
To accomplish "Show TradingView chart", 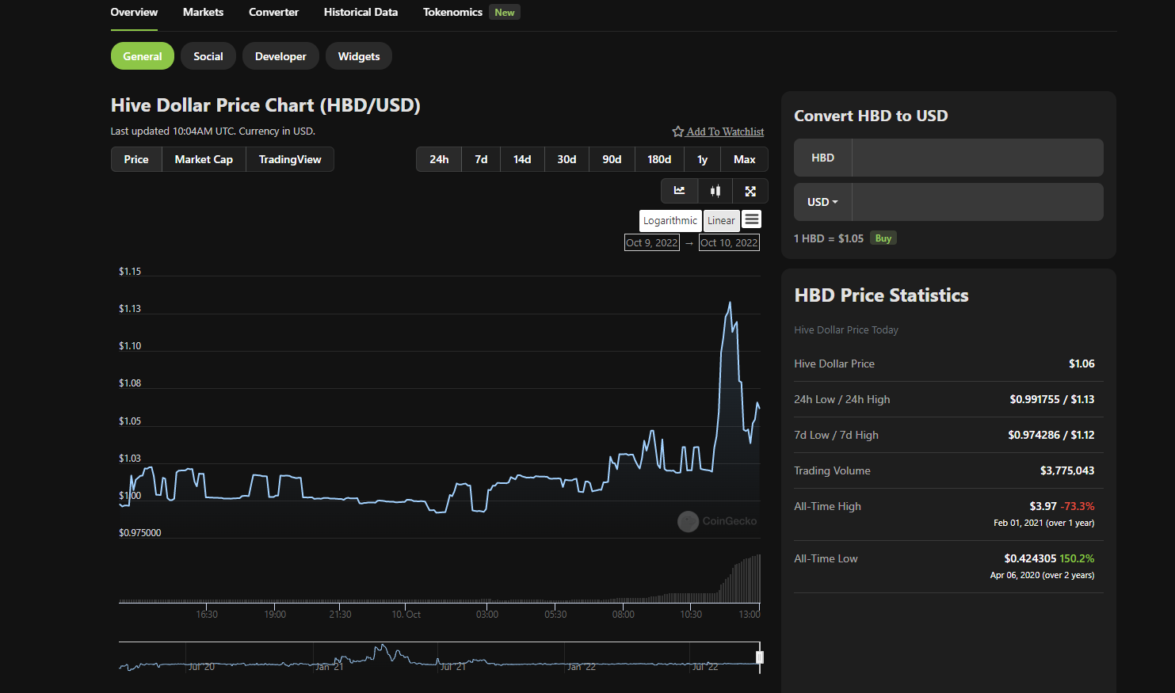I will click(290, 159).
